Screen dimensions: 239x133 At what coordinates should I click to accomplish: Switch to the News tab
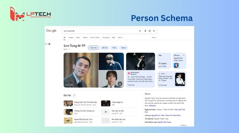click(78, 38)
